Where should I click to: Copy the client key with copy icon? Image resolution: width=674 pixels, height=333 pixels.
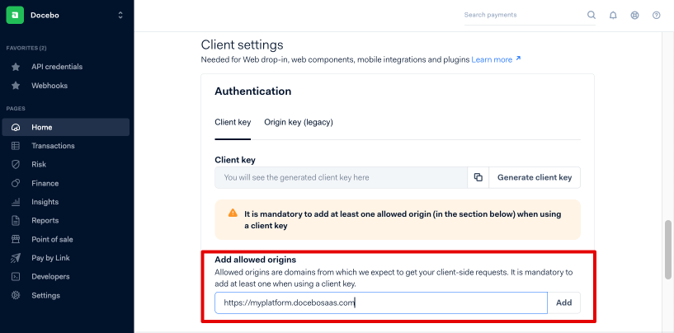(478, 177)
